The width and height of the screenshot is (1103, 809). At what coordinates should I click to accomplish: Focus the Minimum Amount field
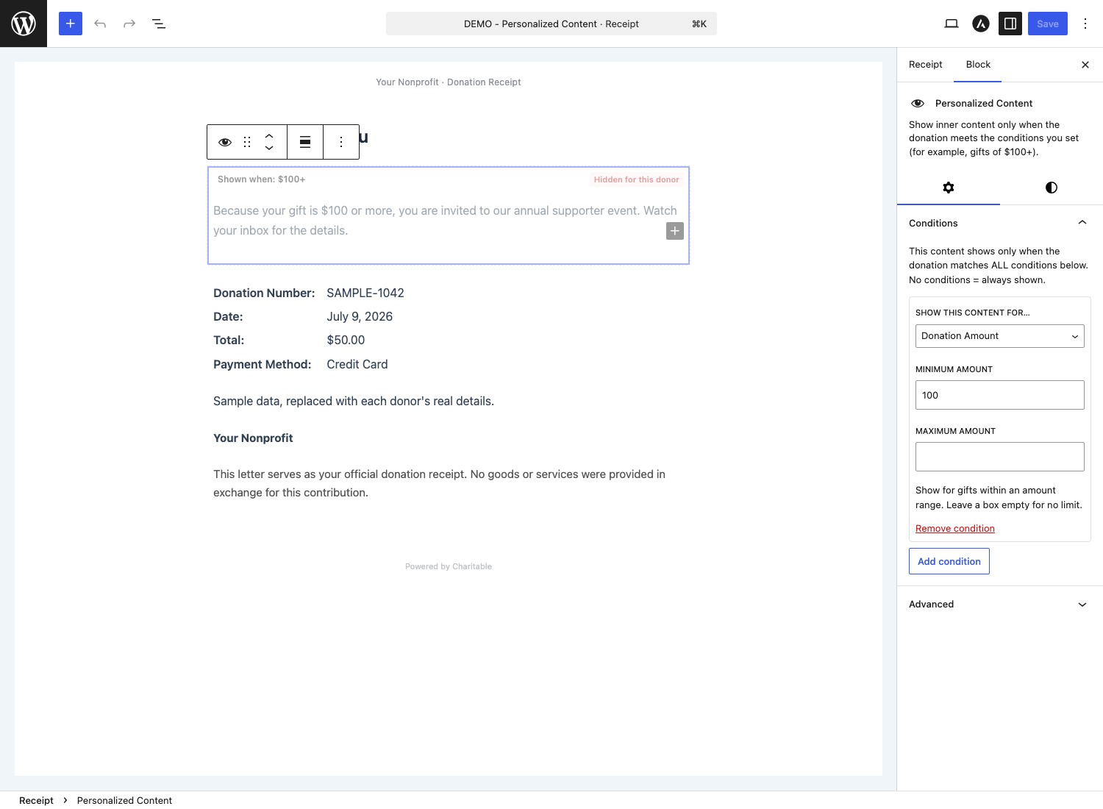[1000, 395]
